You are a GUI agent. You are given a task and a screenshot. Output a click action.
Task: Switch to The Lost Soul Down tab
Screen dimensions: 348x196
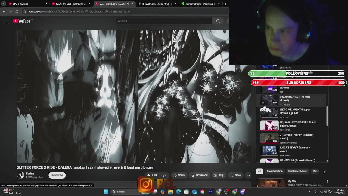[x=71, y=4]
